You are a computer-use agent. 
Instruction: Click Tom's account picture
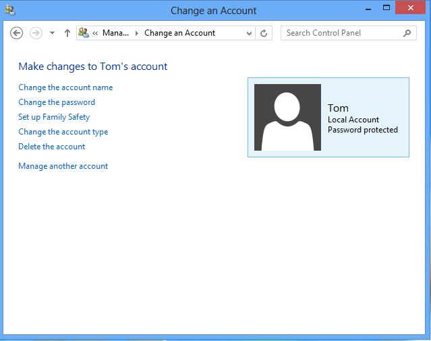tap(287, 117)
